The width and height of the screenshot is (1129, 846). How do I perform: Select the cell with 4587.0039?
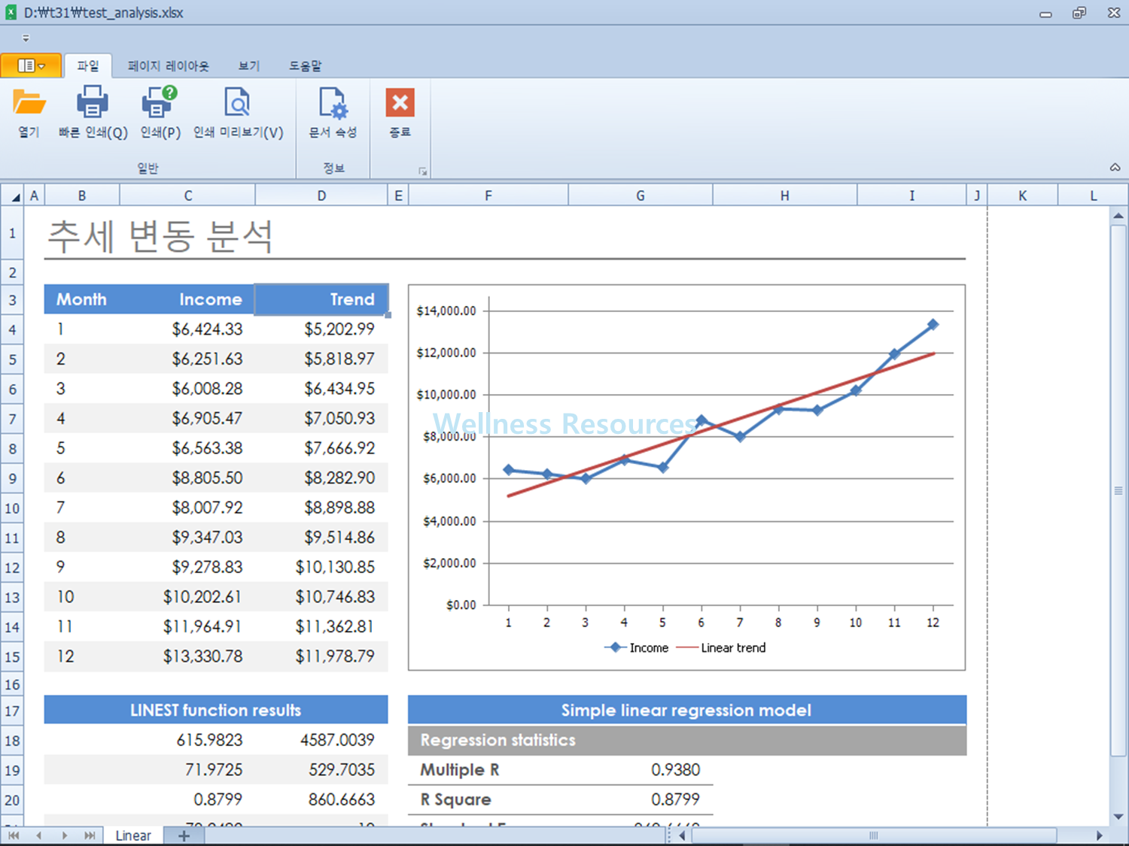321,740
